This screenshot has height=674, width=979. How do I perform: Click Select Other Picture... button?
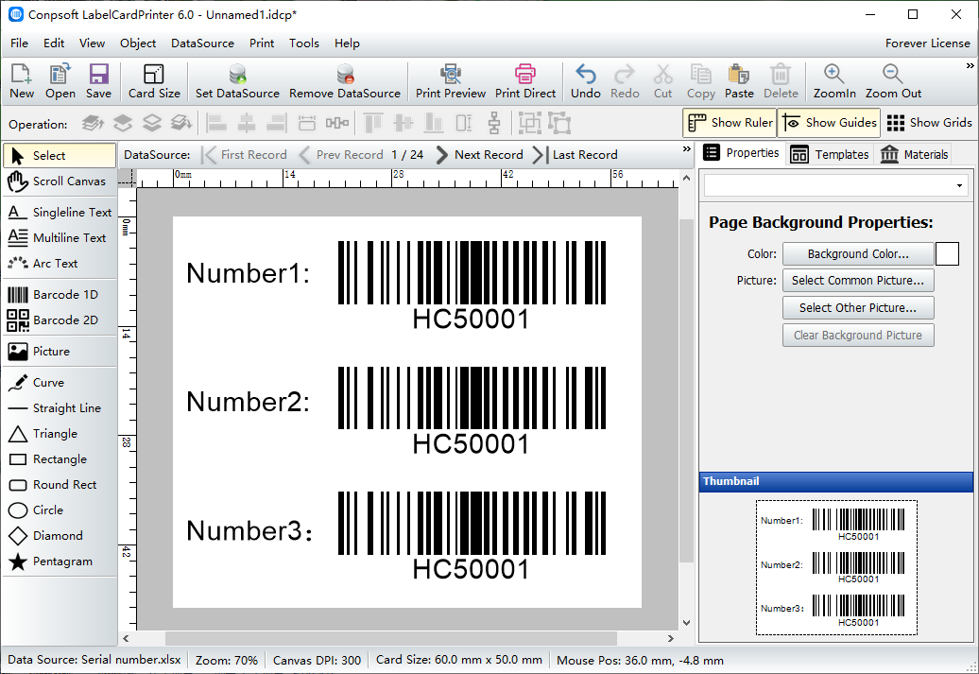[x=858, y=308]
